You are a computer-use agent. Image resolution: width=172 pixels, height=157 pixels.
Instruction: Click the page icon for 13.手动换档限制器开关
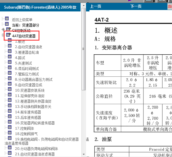pyautogui.click(x=10, y=105)
